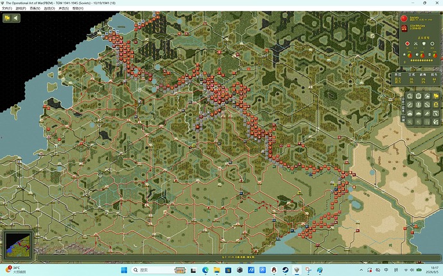Click the ring circle icon in unit panel
This screenshot has width=443, height=276.
(x=432, y=44)
